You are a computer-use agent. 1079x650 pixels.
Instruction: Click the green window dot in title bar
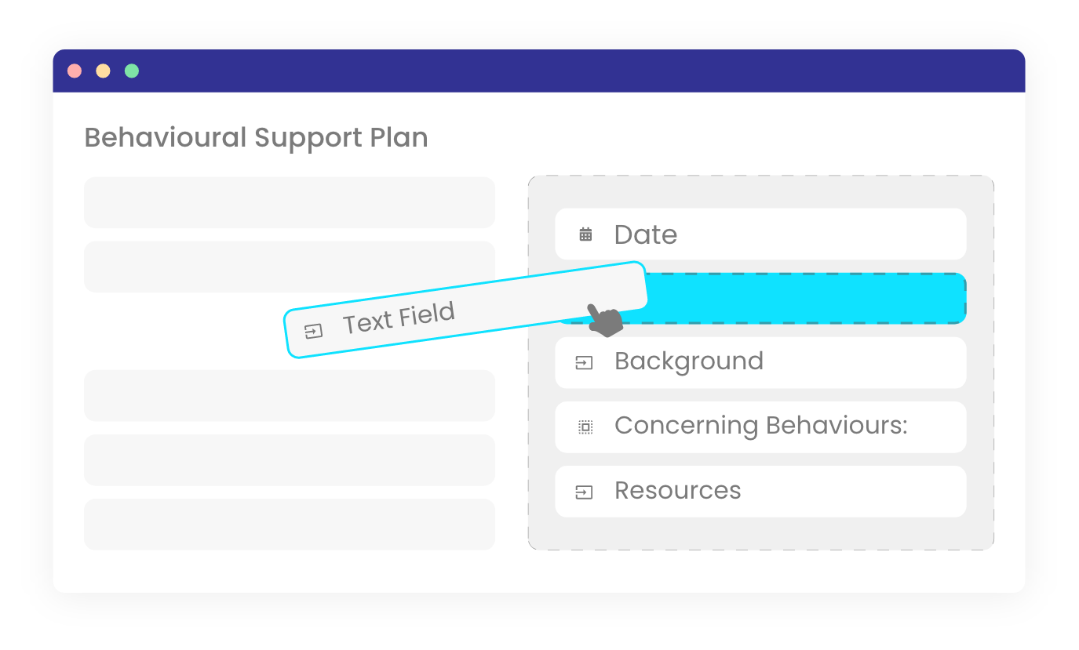click(x=132, y=71)
